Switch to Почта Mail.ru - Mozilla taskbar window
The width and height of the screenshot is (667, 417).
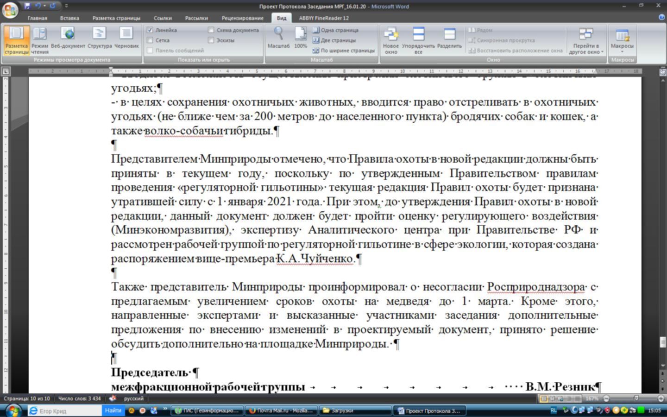(x=282, y=411)
